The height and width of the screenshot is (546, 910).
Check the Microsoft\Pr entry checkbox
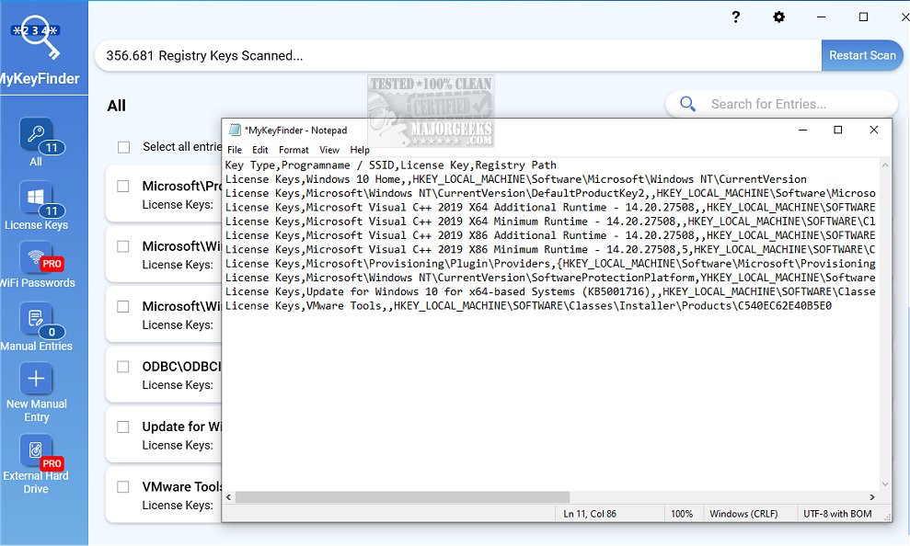coord(123,186)
